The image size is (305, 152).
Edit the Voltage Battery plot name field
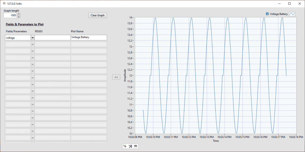[89, 38]
